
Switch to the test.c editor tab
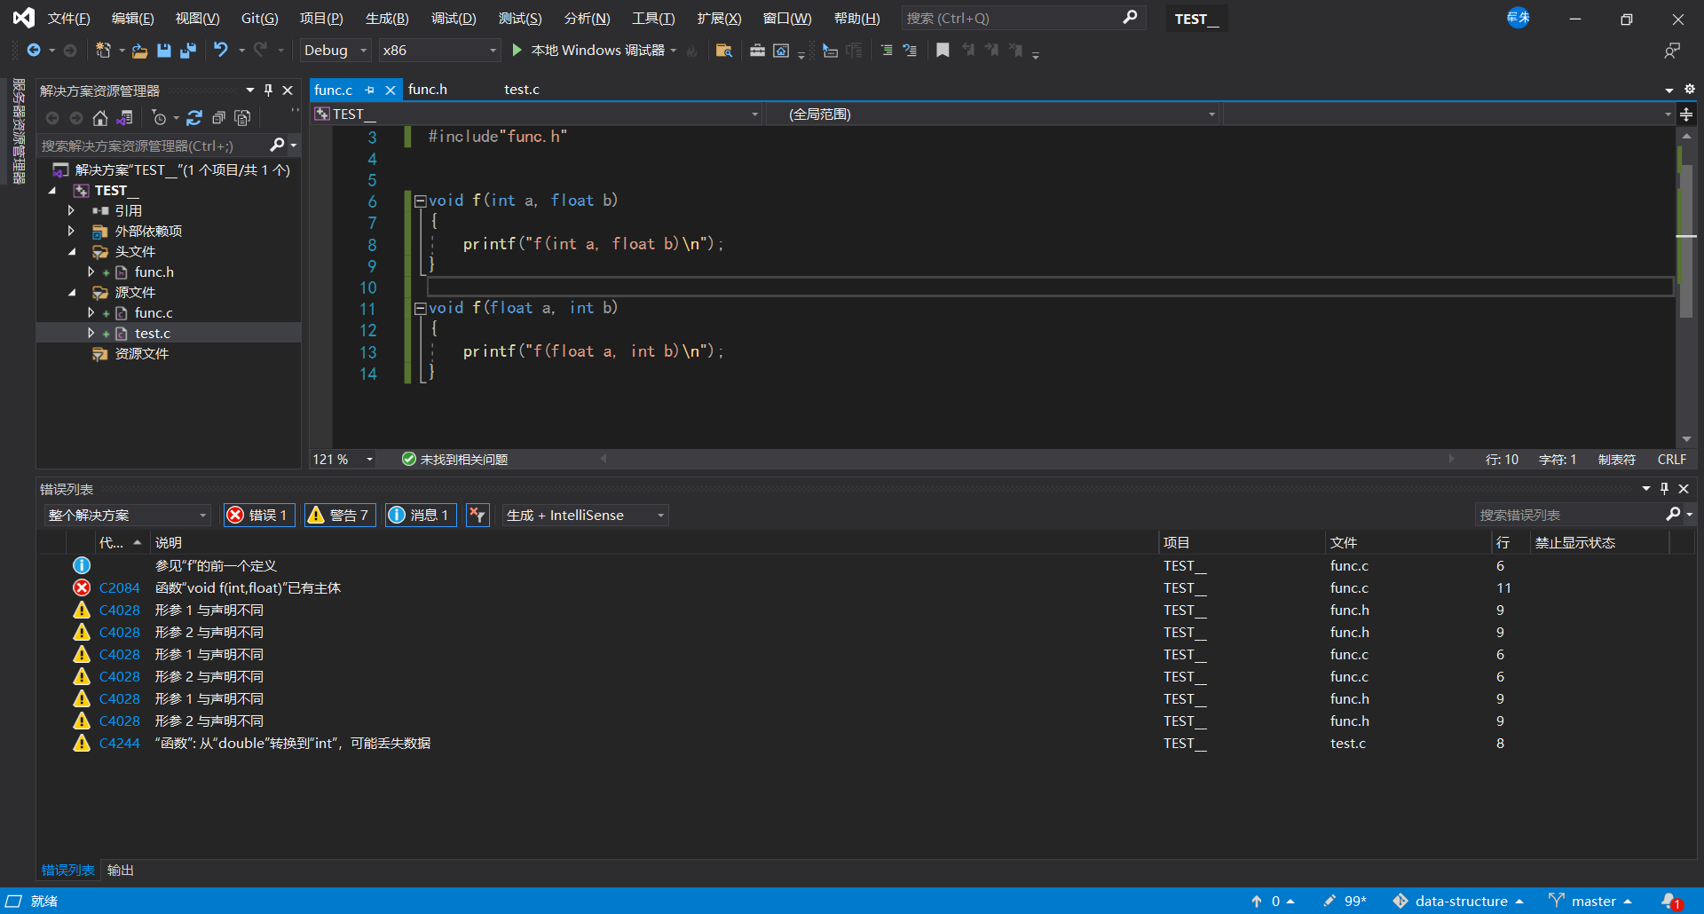pyautogui.click(x=522, y=90)
